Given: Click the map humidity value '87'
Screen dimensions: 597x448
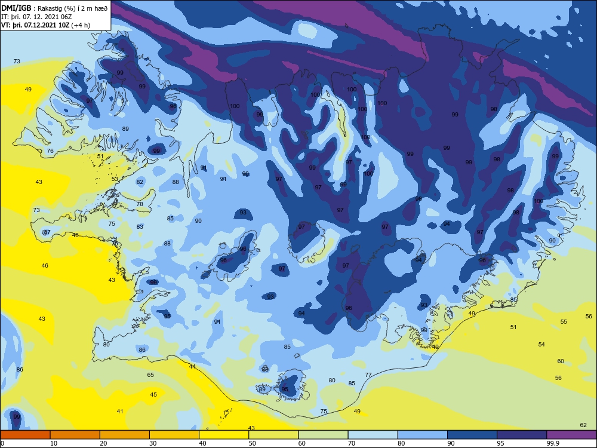Looking at the screenshot, I should [x=47, y=232].
